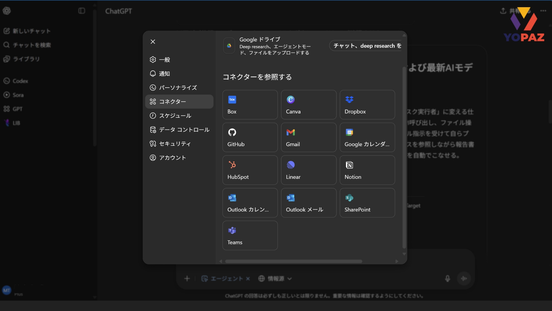Viewport: 552px width, 311px height.
Task: Close the settings dialog with the X icon
Action: [x=153, y=42]
